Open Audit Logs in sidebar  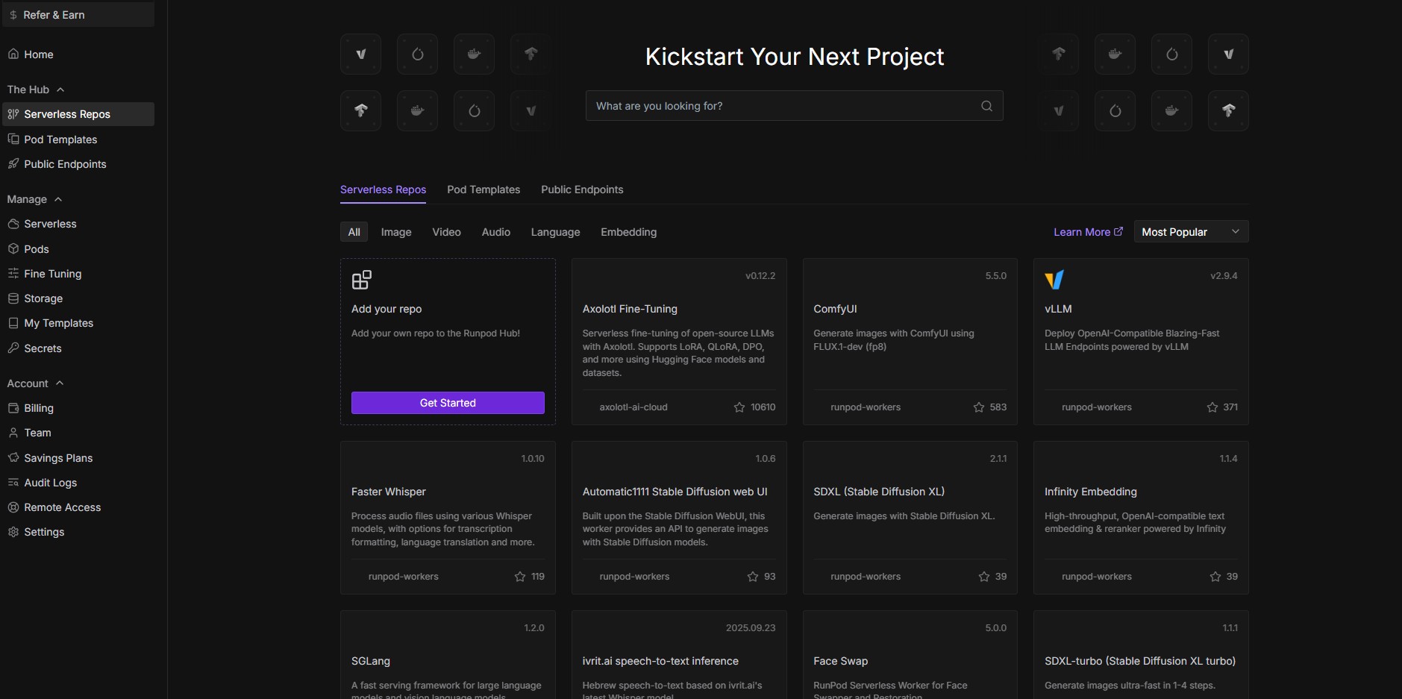[50, 483]
